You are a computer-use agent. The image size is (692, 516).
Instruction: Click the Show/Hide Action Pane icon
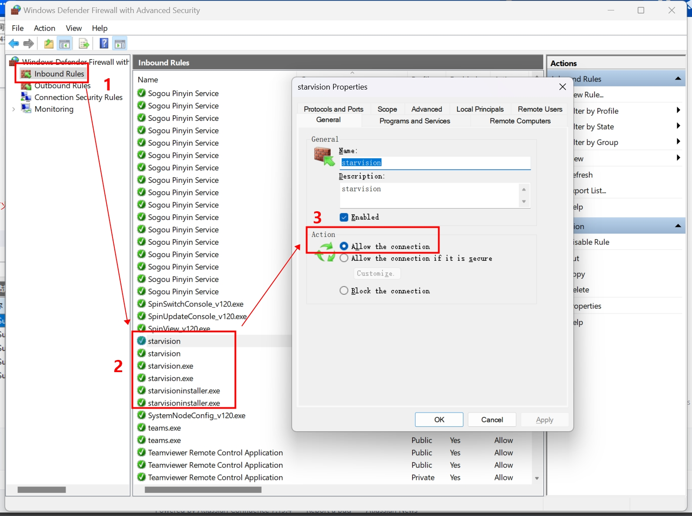(120, 43)
